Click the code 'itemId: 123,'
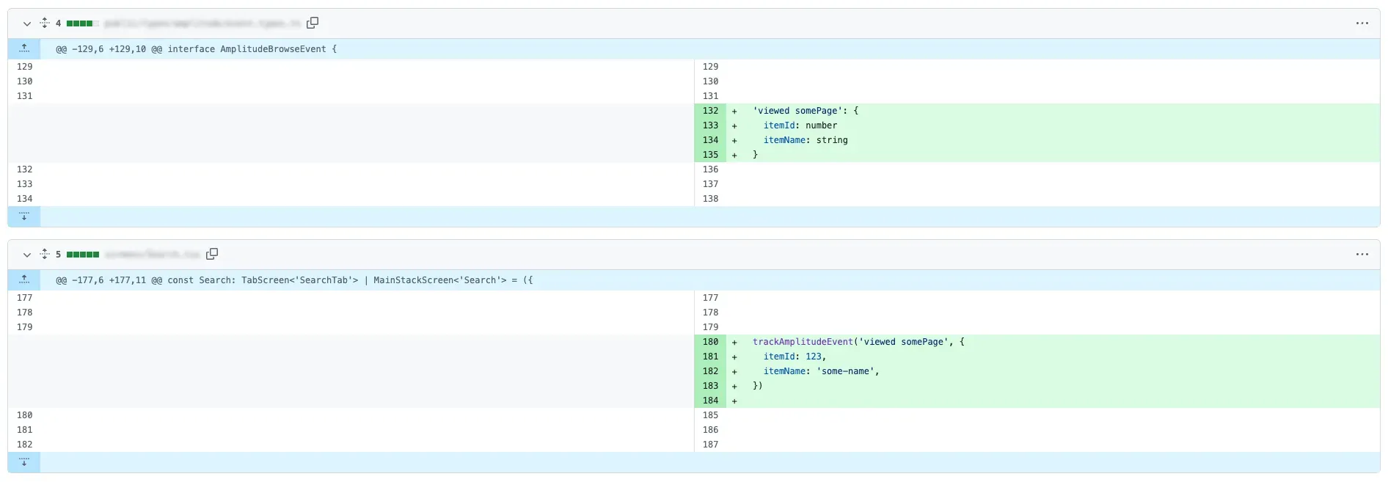The height and width of the screenshot is (482, 1388). pos(795,357)
